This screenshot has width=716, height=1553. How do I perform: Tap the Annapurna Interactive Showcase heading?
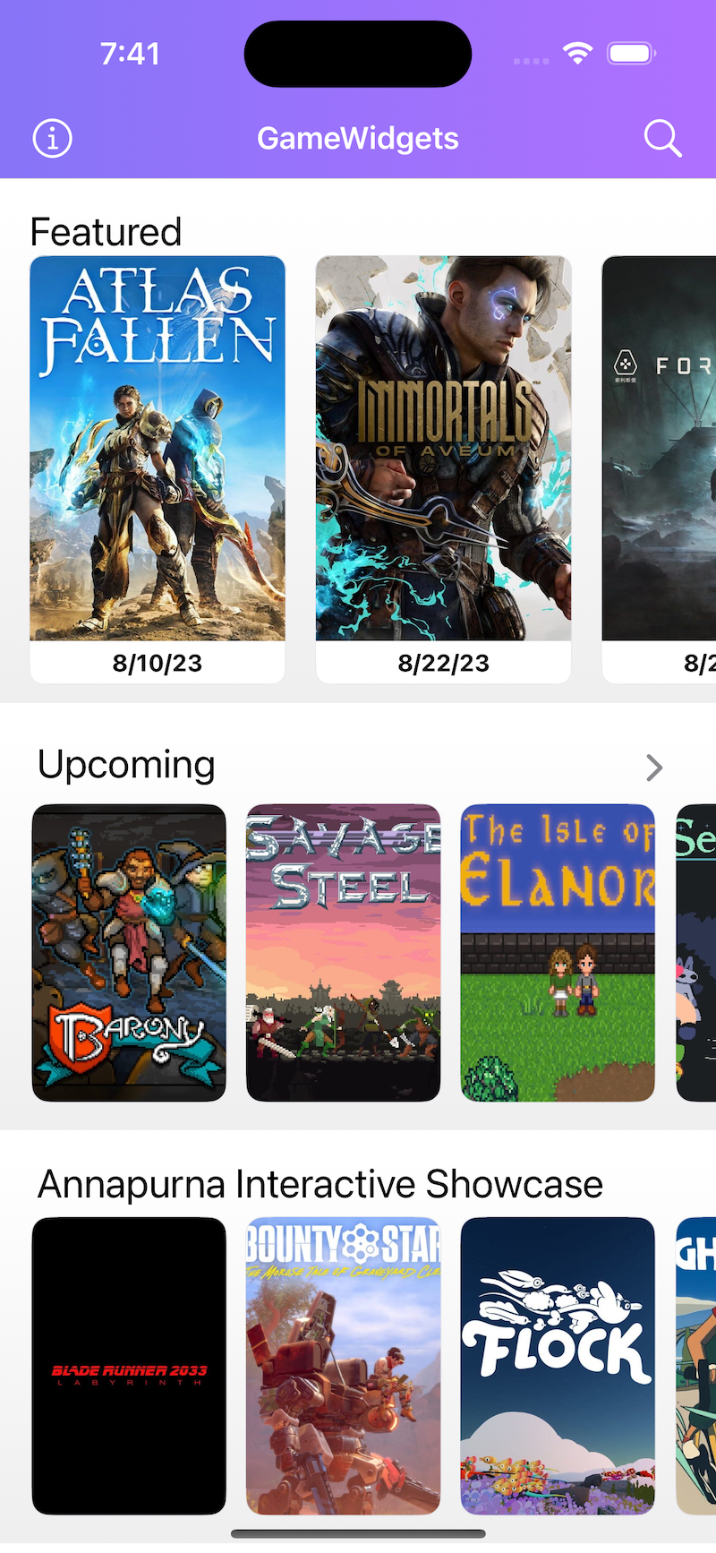(x=320, y=1184)
